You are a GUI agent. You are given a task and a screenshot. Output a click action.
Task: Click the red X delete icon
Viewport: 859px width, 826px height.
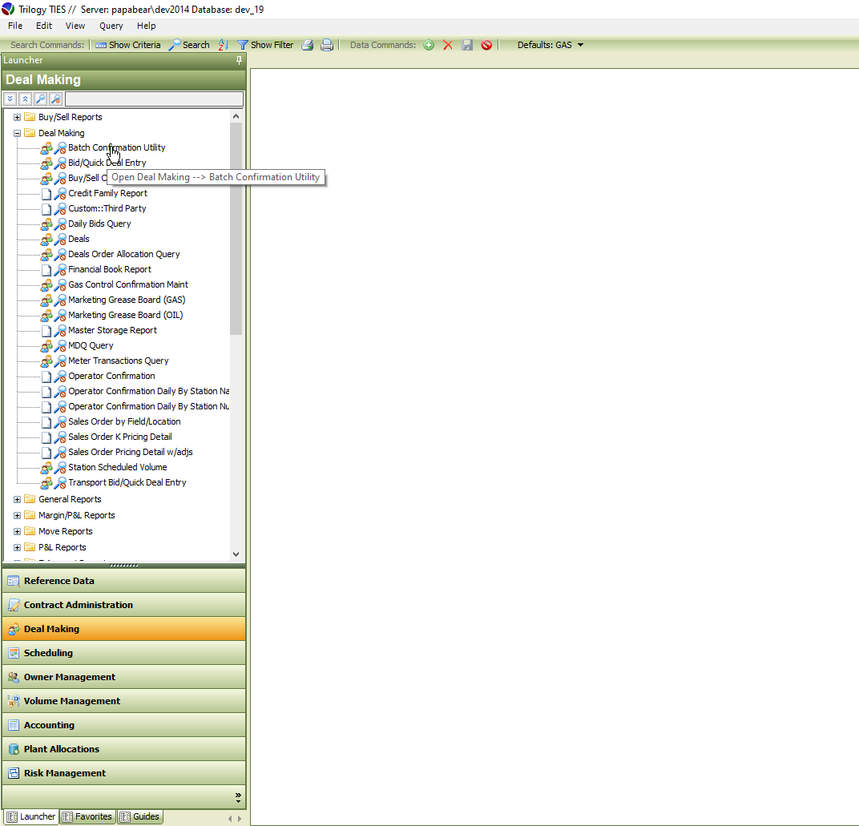(x=448, y=45)
